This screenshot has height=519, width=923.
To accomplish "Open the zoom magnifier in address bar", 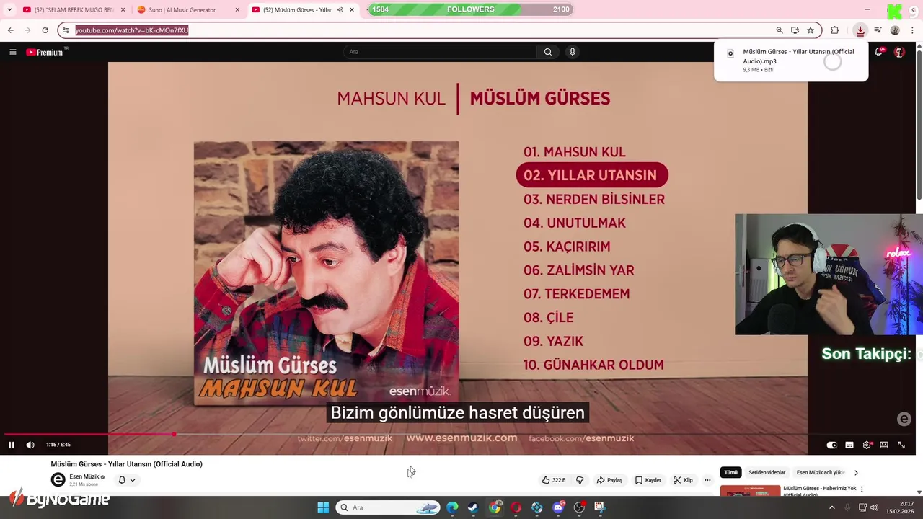I will click(x=780, y=30).
